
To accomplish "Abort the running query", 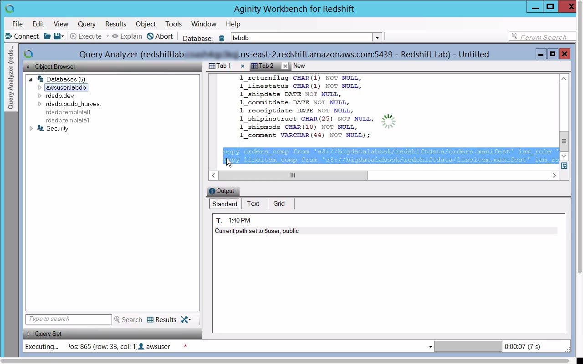I will tap(160, 36).
